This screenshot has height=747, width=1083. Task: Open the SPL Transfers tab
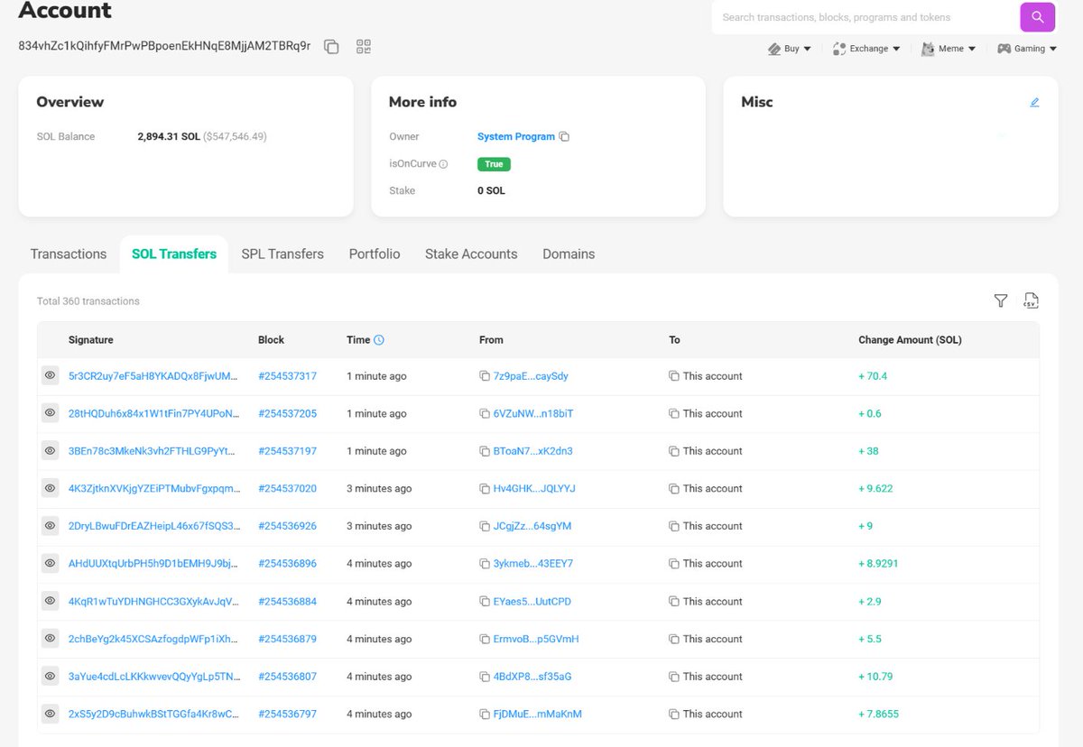pyautogui.click(x=282, y=254)
